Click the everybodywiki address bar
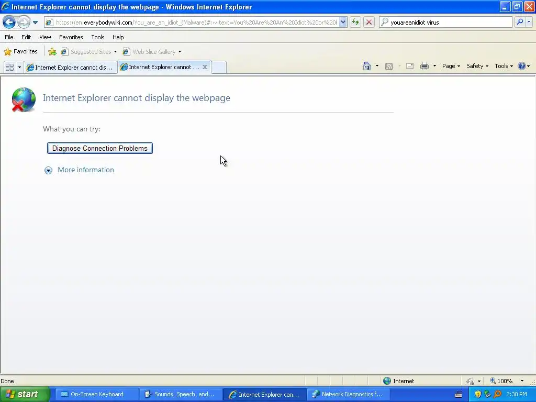The image size is (536, 402). (x=196, y=23)
